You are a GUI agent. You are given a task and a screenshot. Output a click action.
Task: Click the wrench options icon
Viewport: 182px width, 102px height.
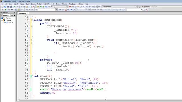click(x=147, y=10)
